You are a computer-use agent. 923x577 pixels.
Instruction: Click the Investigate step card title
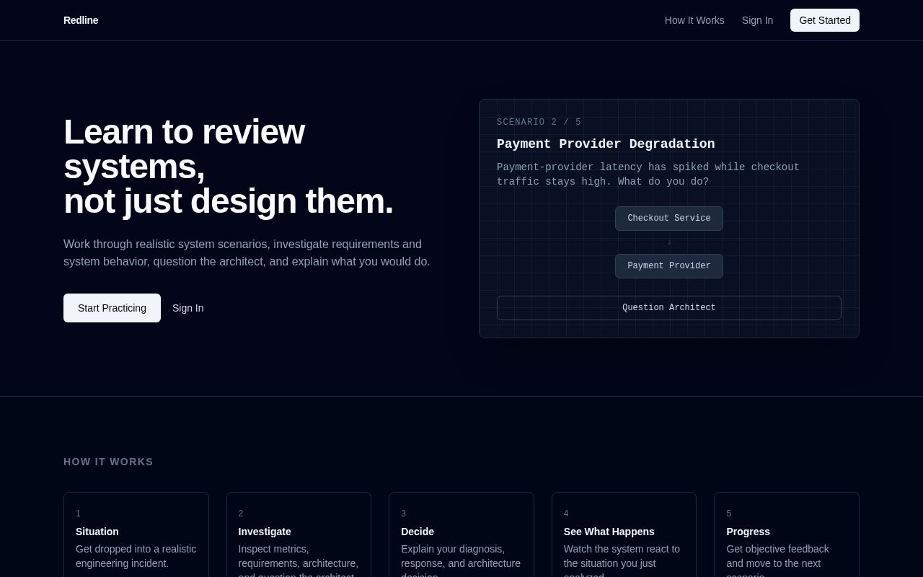coord(265,532)
